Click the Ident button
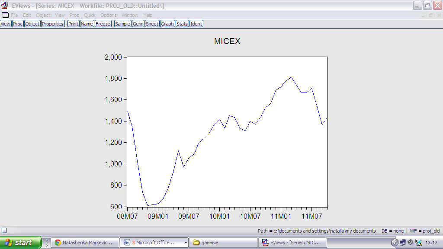This screenshot has width=443, height=249. click(196, 24)
